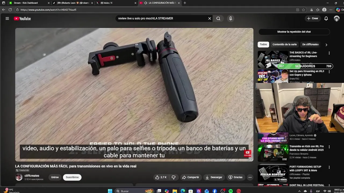The height and width of the screenshot is (193, 344).
Task: Open more actions three-dot menu under video
Action: [250, 177]
